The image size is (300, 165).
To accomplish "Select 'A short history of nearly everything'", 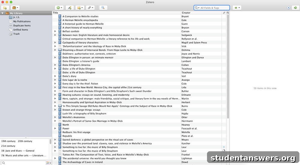I will click(x=82, y=27).
